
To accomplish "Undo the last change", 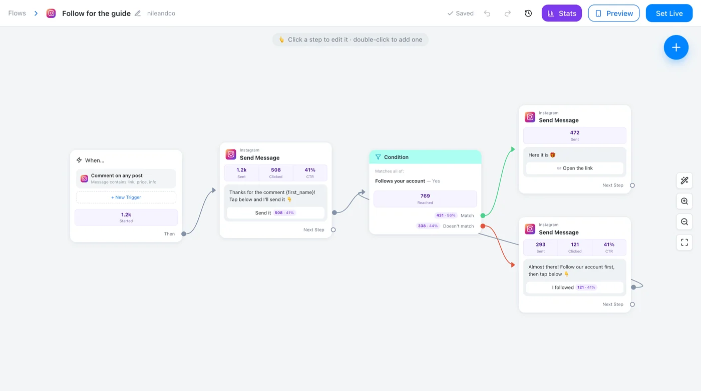I will pyautogui.click(x=487, y=13).
